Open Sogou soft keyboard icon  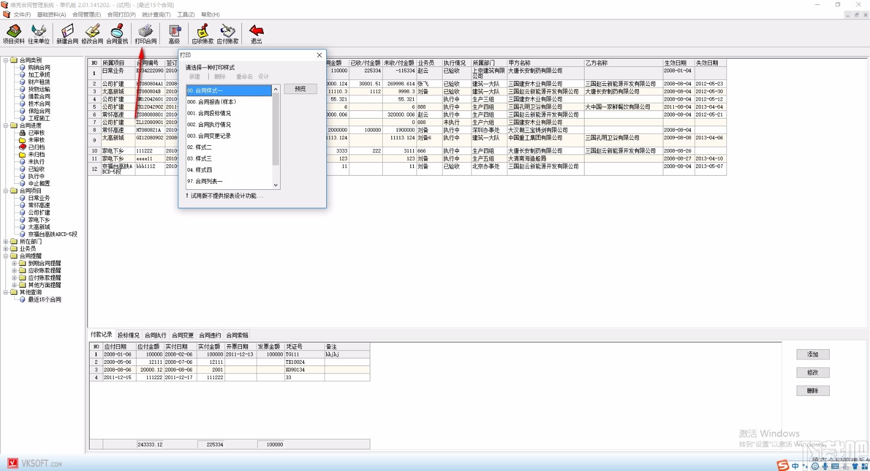(835, 466)
